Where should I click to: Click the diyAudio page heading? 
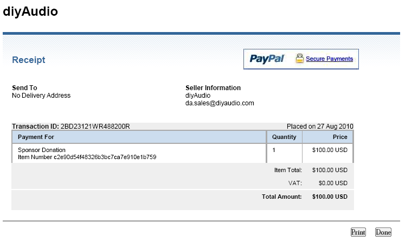(30, 11)
